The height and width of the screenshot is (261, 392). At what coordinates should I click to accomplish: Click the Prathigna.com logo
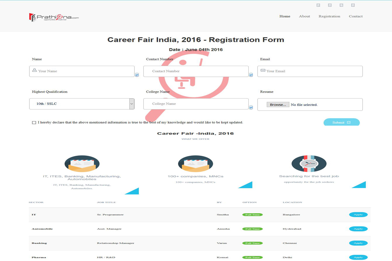(x=54, y=17)
